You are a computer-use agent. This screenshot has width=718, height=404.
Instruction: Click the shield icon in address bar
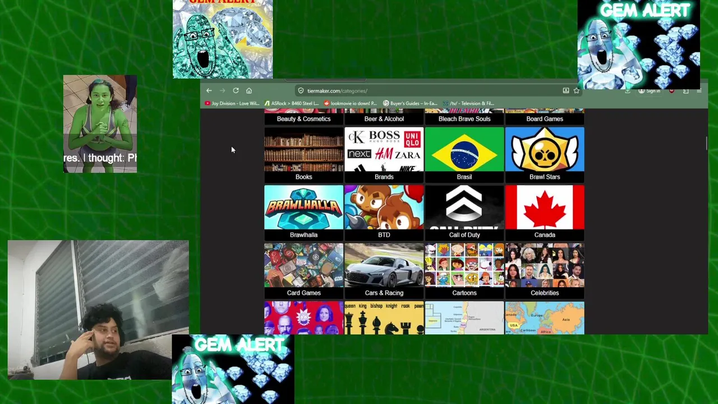coord(301,90)
